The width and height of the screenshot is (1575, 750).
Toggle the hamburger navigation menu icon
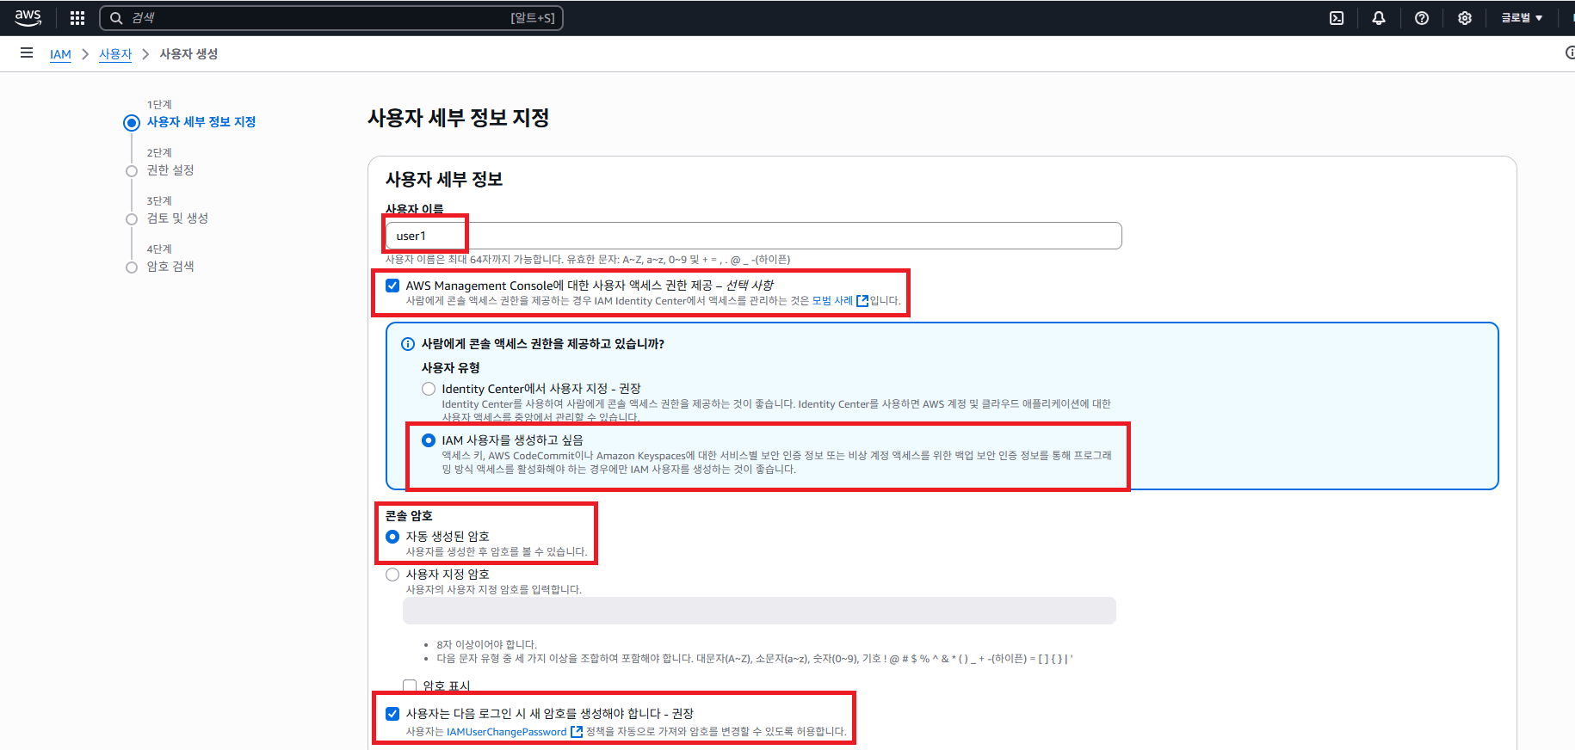coord(27,53)
